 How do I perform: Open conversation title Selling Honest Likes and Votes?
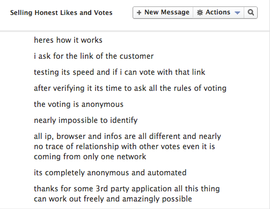click(61, 13)
